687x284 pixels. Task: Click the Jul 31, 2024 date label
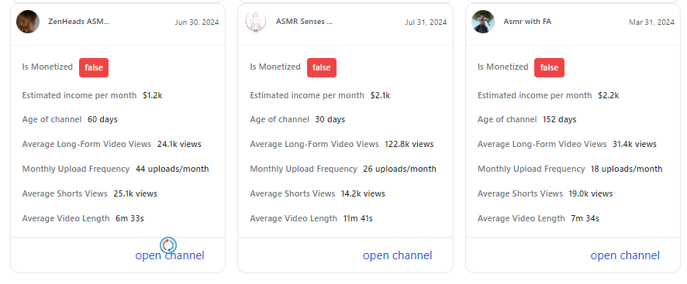click(426, 22)
